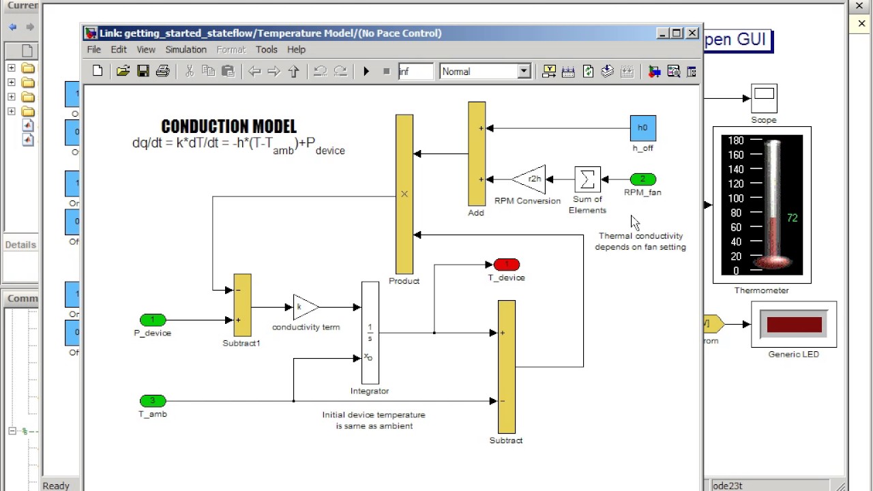Redo action in the toolbar
Screen dimensions: 873x491
coord(340,71)
